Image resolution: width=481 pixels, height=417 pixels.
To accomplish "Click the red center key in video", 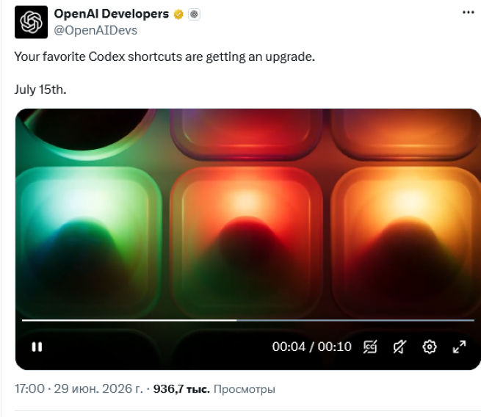I will (246, 242).
